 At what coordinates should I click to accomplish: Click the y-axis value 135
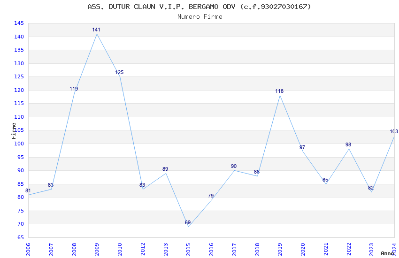pos(19,50)
